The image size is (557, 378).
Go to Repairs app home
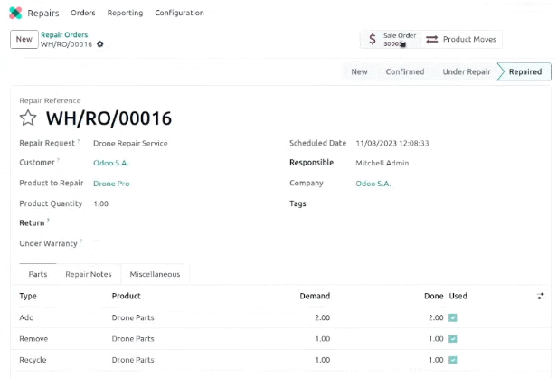(x=43, y=14)
